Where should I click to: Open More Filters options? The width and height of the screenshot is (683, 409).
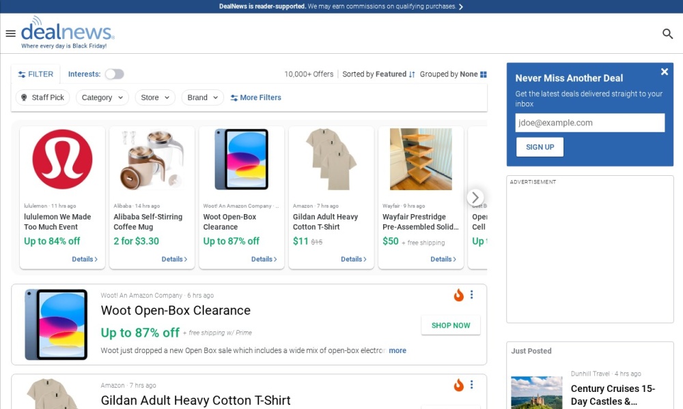pos(255,97)
